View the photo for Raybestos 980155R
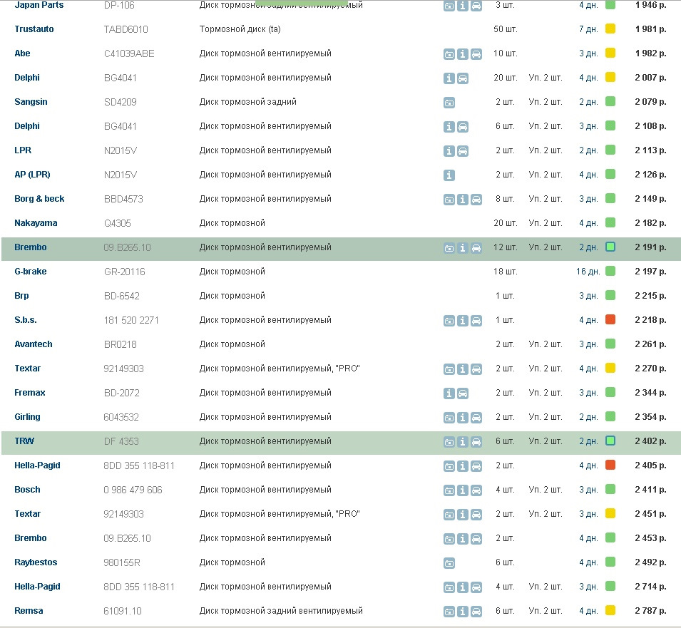Screen dimensions: 681x628 [449, 563]
